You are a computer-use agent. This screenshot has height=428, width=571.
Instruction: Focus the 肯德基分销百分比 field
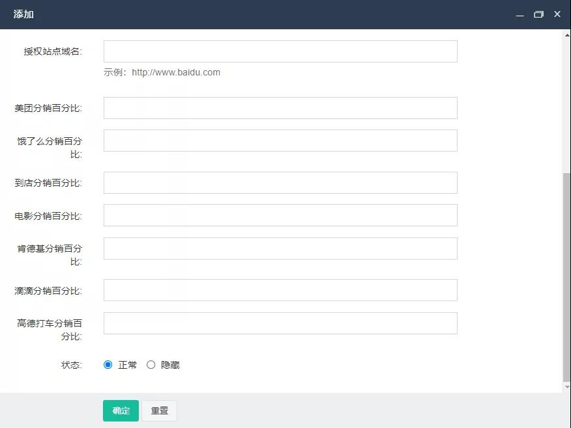pyautogui.click(x=280, y=248)
